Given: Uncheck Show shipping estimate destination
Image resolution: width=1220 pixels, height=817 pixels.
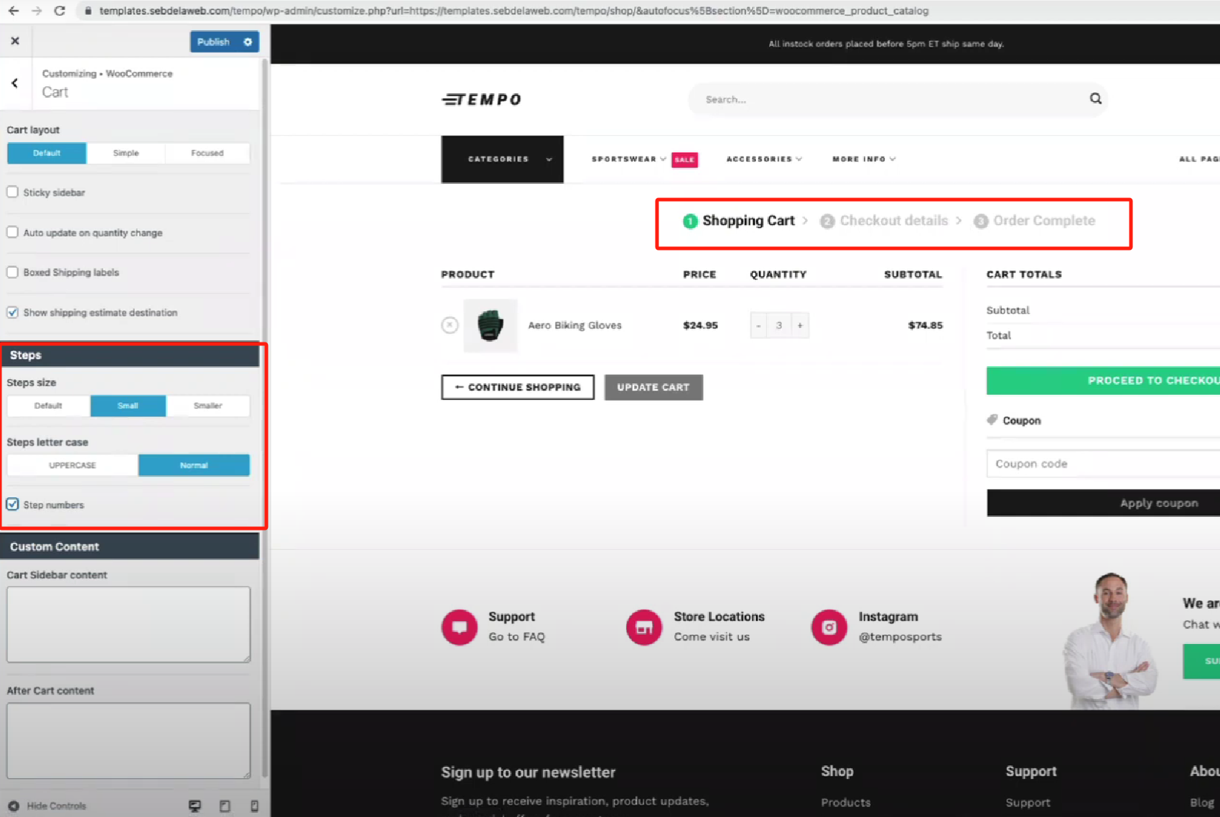Looking at the screenshot, I should 12,312.
